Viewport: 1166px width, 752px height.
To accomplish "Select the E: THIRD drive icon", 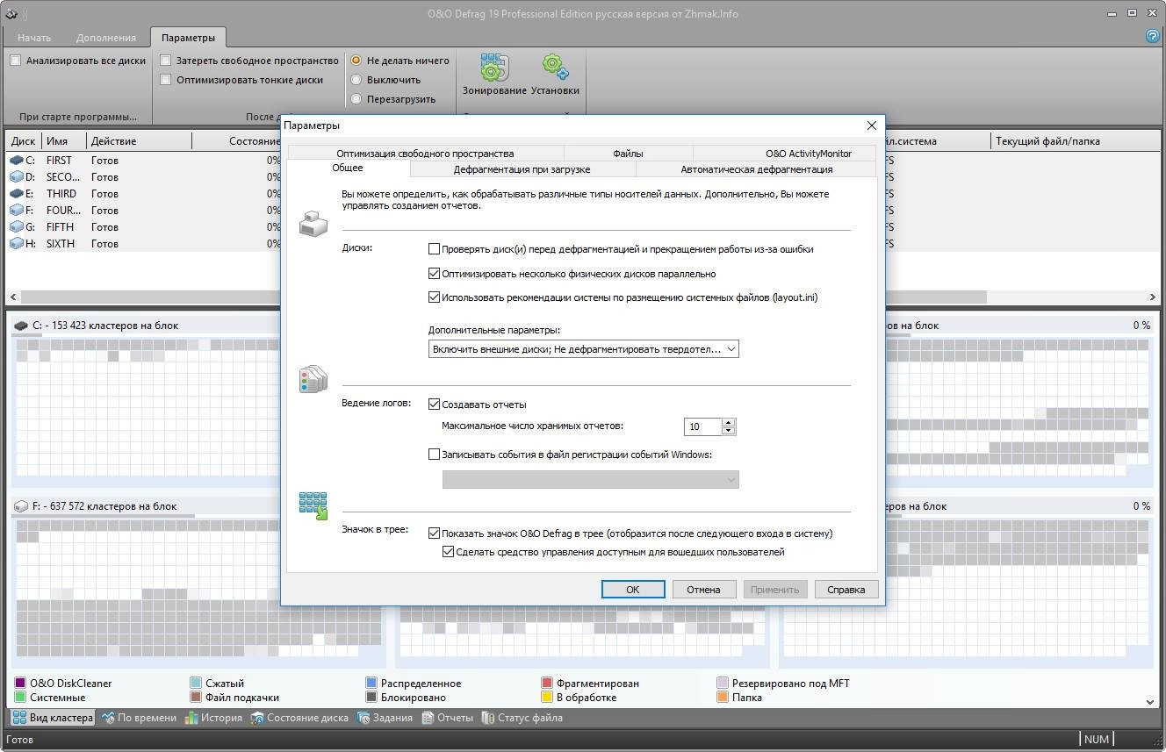I will pos(17,194).
